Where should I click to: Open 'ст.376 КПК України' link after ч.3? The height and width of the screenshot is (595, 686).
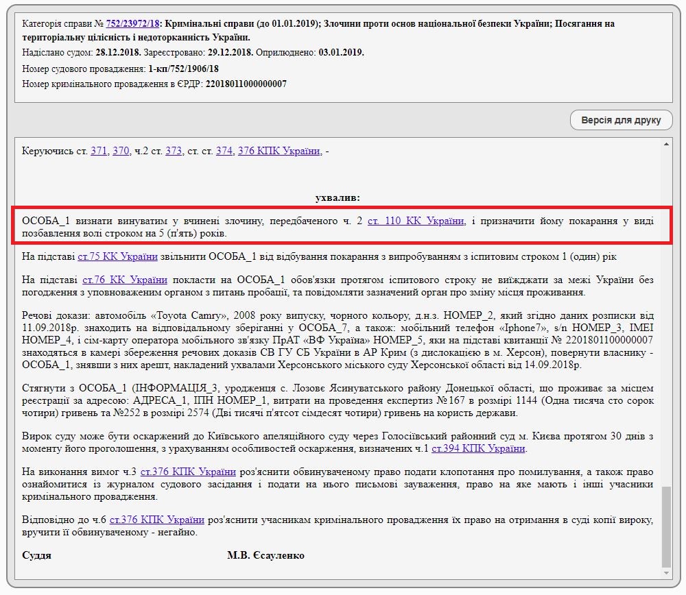point(188,472)
